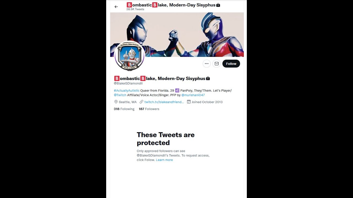Open the three-dot more options menu

pyautogui.click(x=207, y=64)
